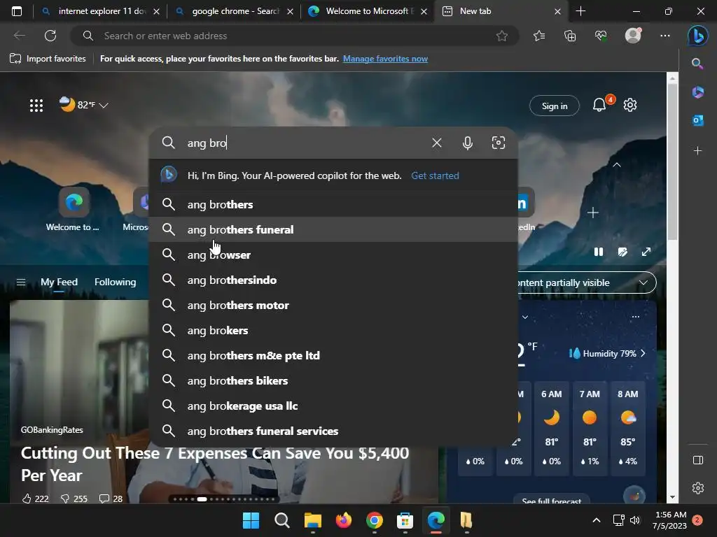Click Import favorites button
The width and height of the screenshot is (717, 537).
48,59
